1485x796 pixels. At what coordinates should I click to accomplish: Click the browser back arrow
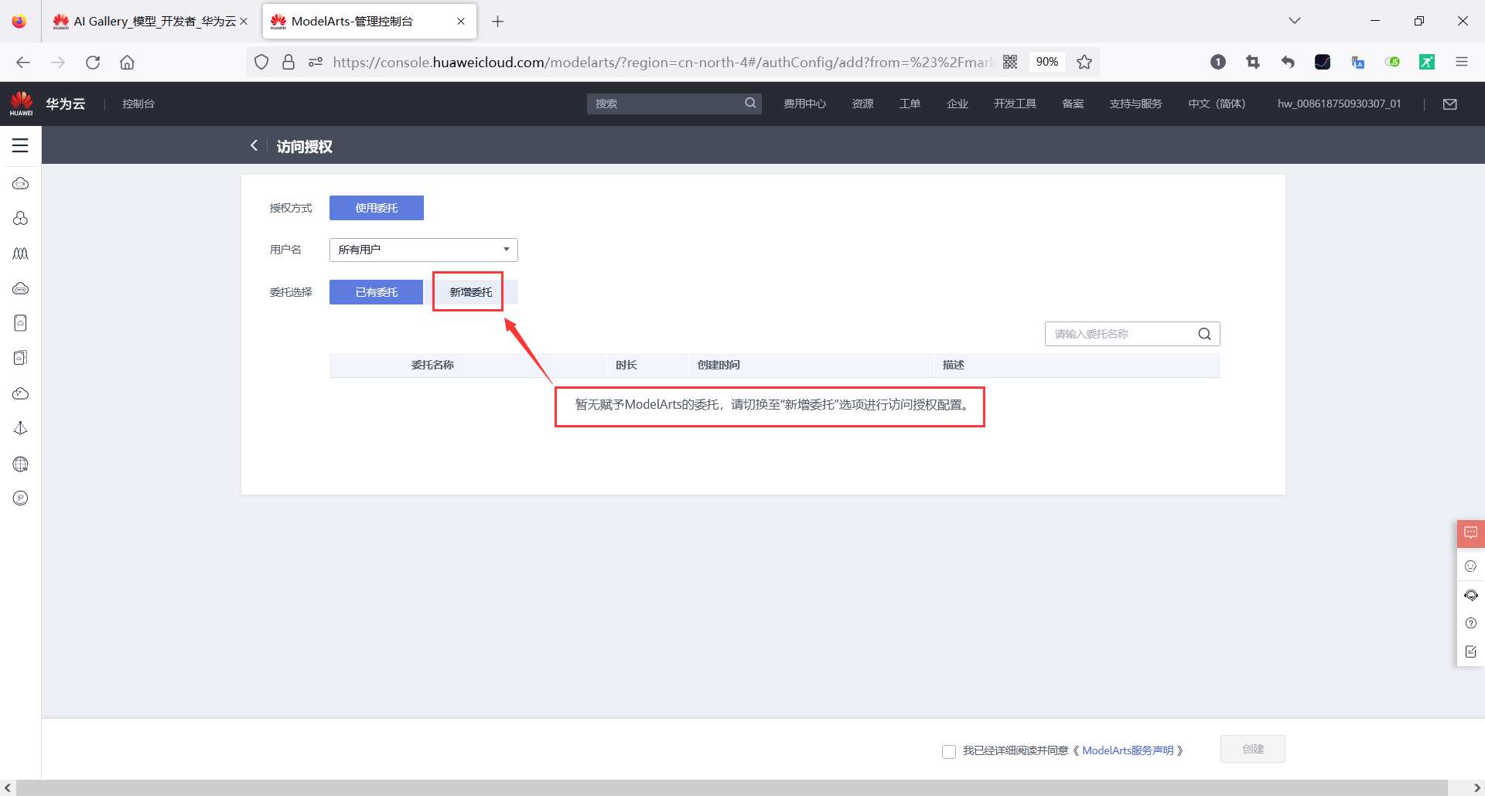(23, 63)
